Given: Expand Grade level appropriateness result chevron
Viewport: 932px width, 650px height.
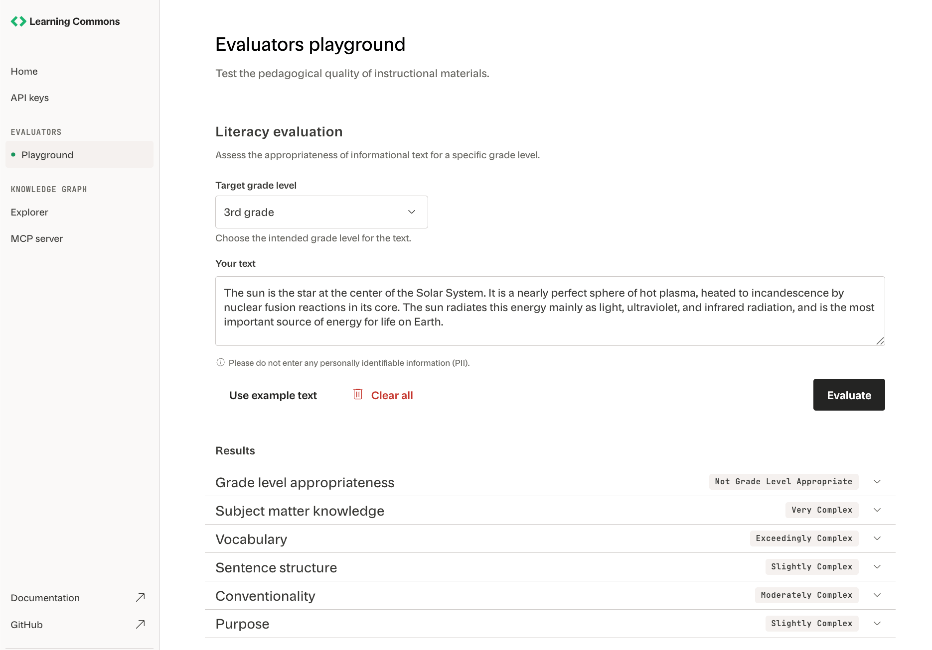Looking at the screenshot, I should [877, 481].
